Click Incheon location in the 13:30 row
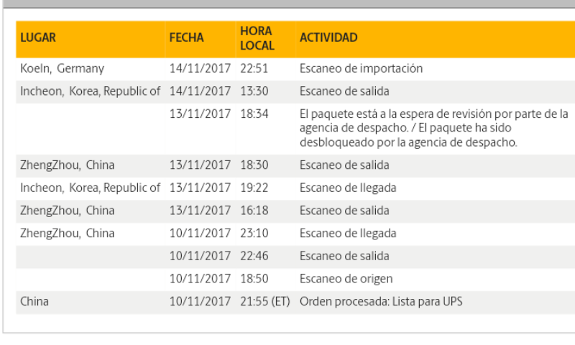575x345 pixels. 90,91
